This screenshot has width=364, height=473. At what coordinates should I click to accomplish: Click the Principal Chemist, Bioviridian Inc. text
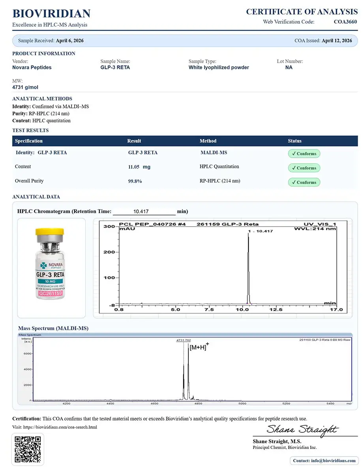(285, 448)
